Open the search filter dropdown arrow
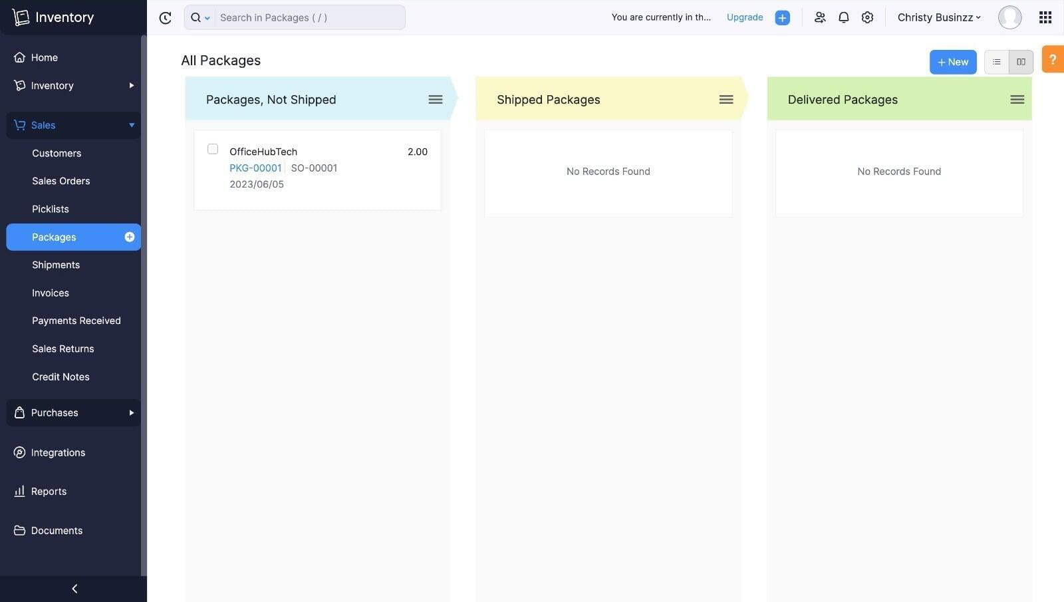The image size is (1064, 602). (x=207, y=17)
